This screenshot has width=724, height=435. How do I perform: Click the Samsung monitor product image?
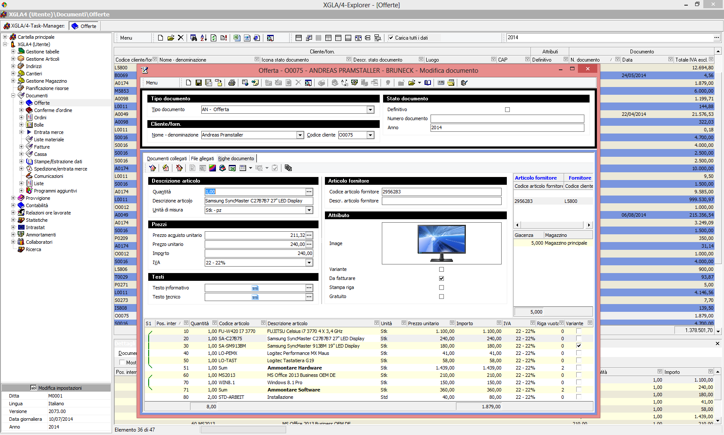point(441,243)
